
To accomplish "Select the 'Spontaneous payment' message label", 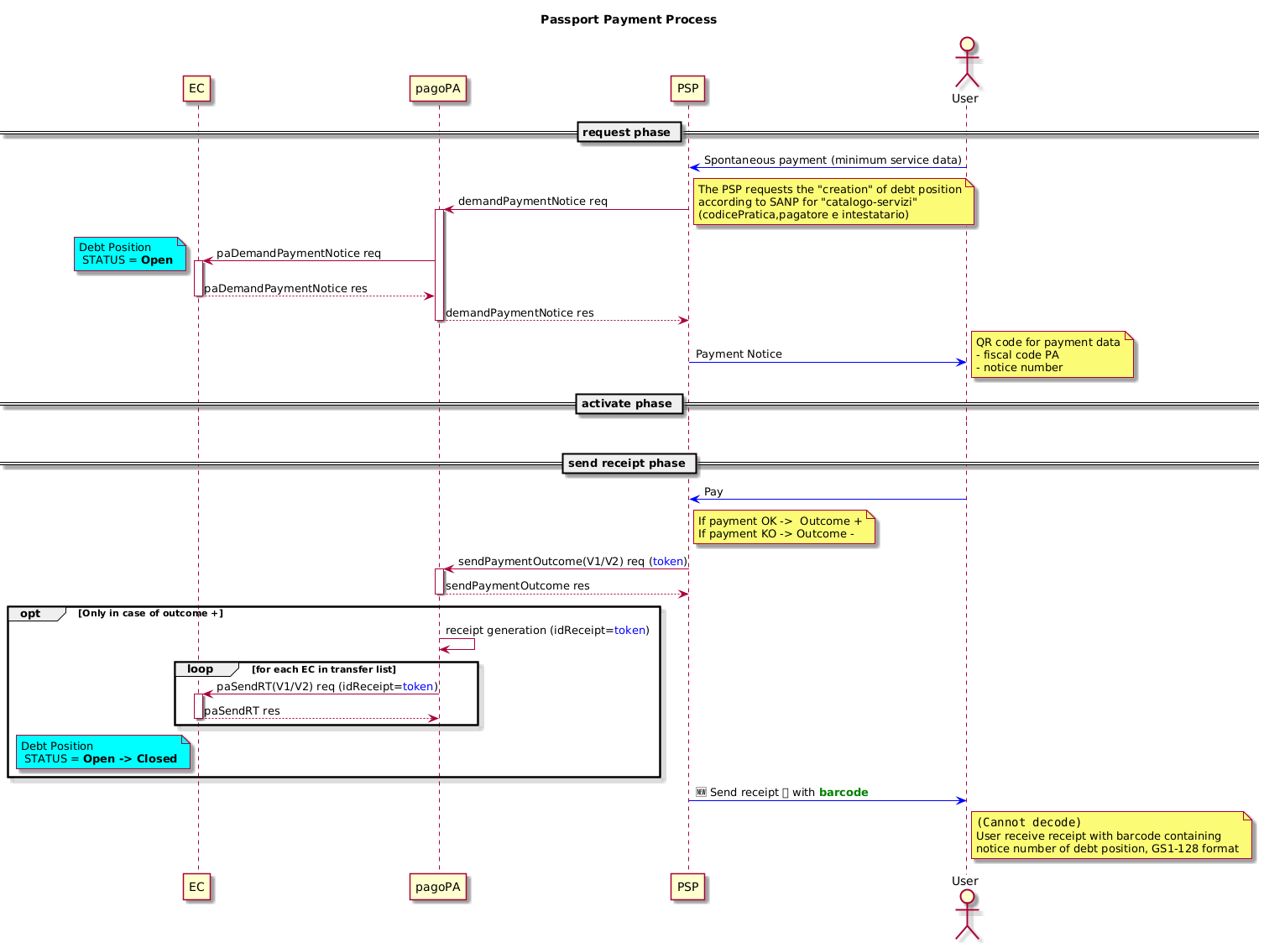I will point(832,160).
